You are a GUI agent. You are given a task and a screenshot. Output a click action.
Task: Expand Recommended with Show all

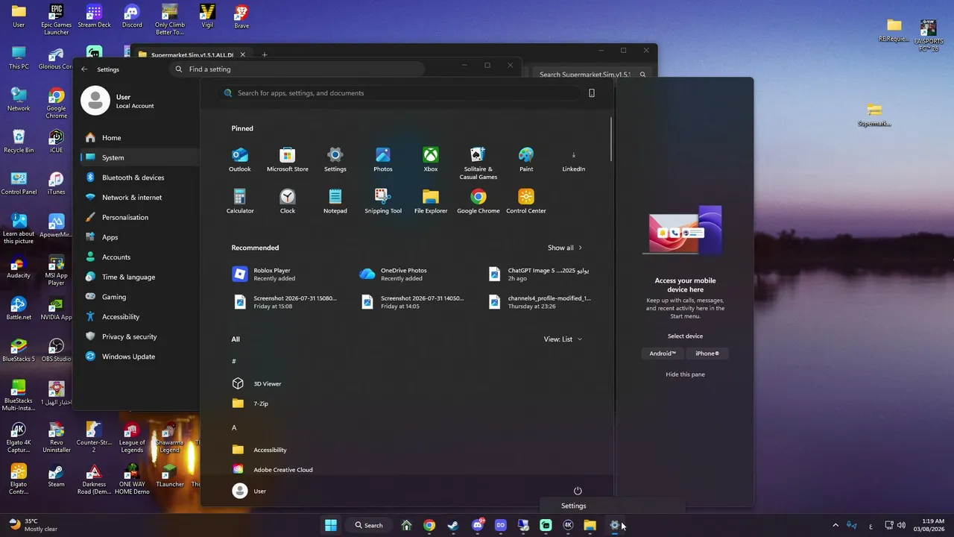click(x=565, y=248)
